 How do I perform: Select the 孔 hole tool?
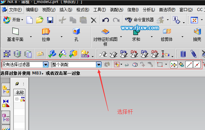pyautogui.click(x=76, y=35)
